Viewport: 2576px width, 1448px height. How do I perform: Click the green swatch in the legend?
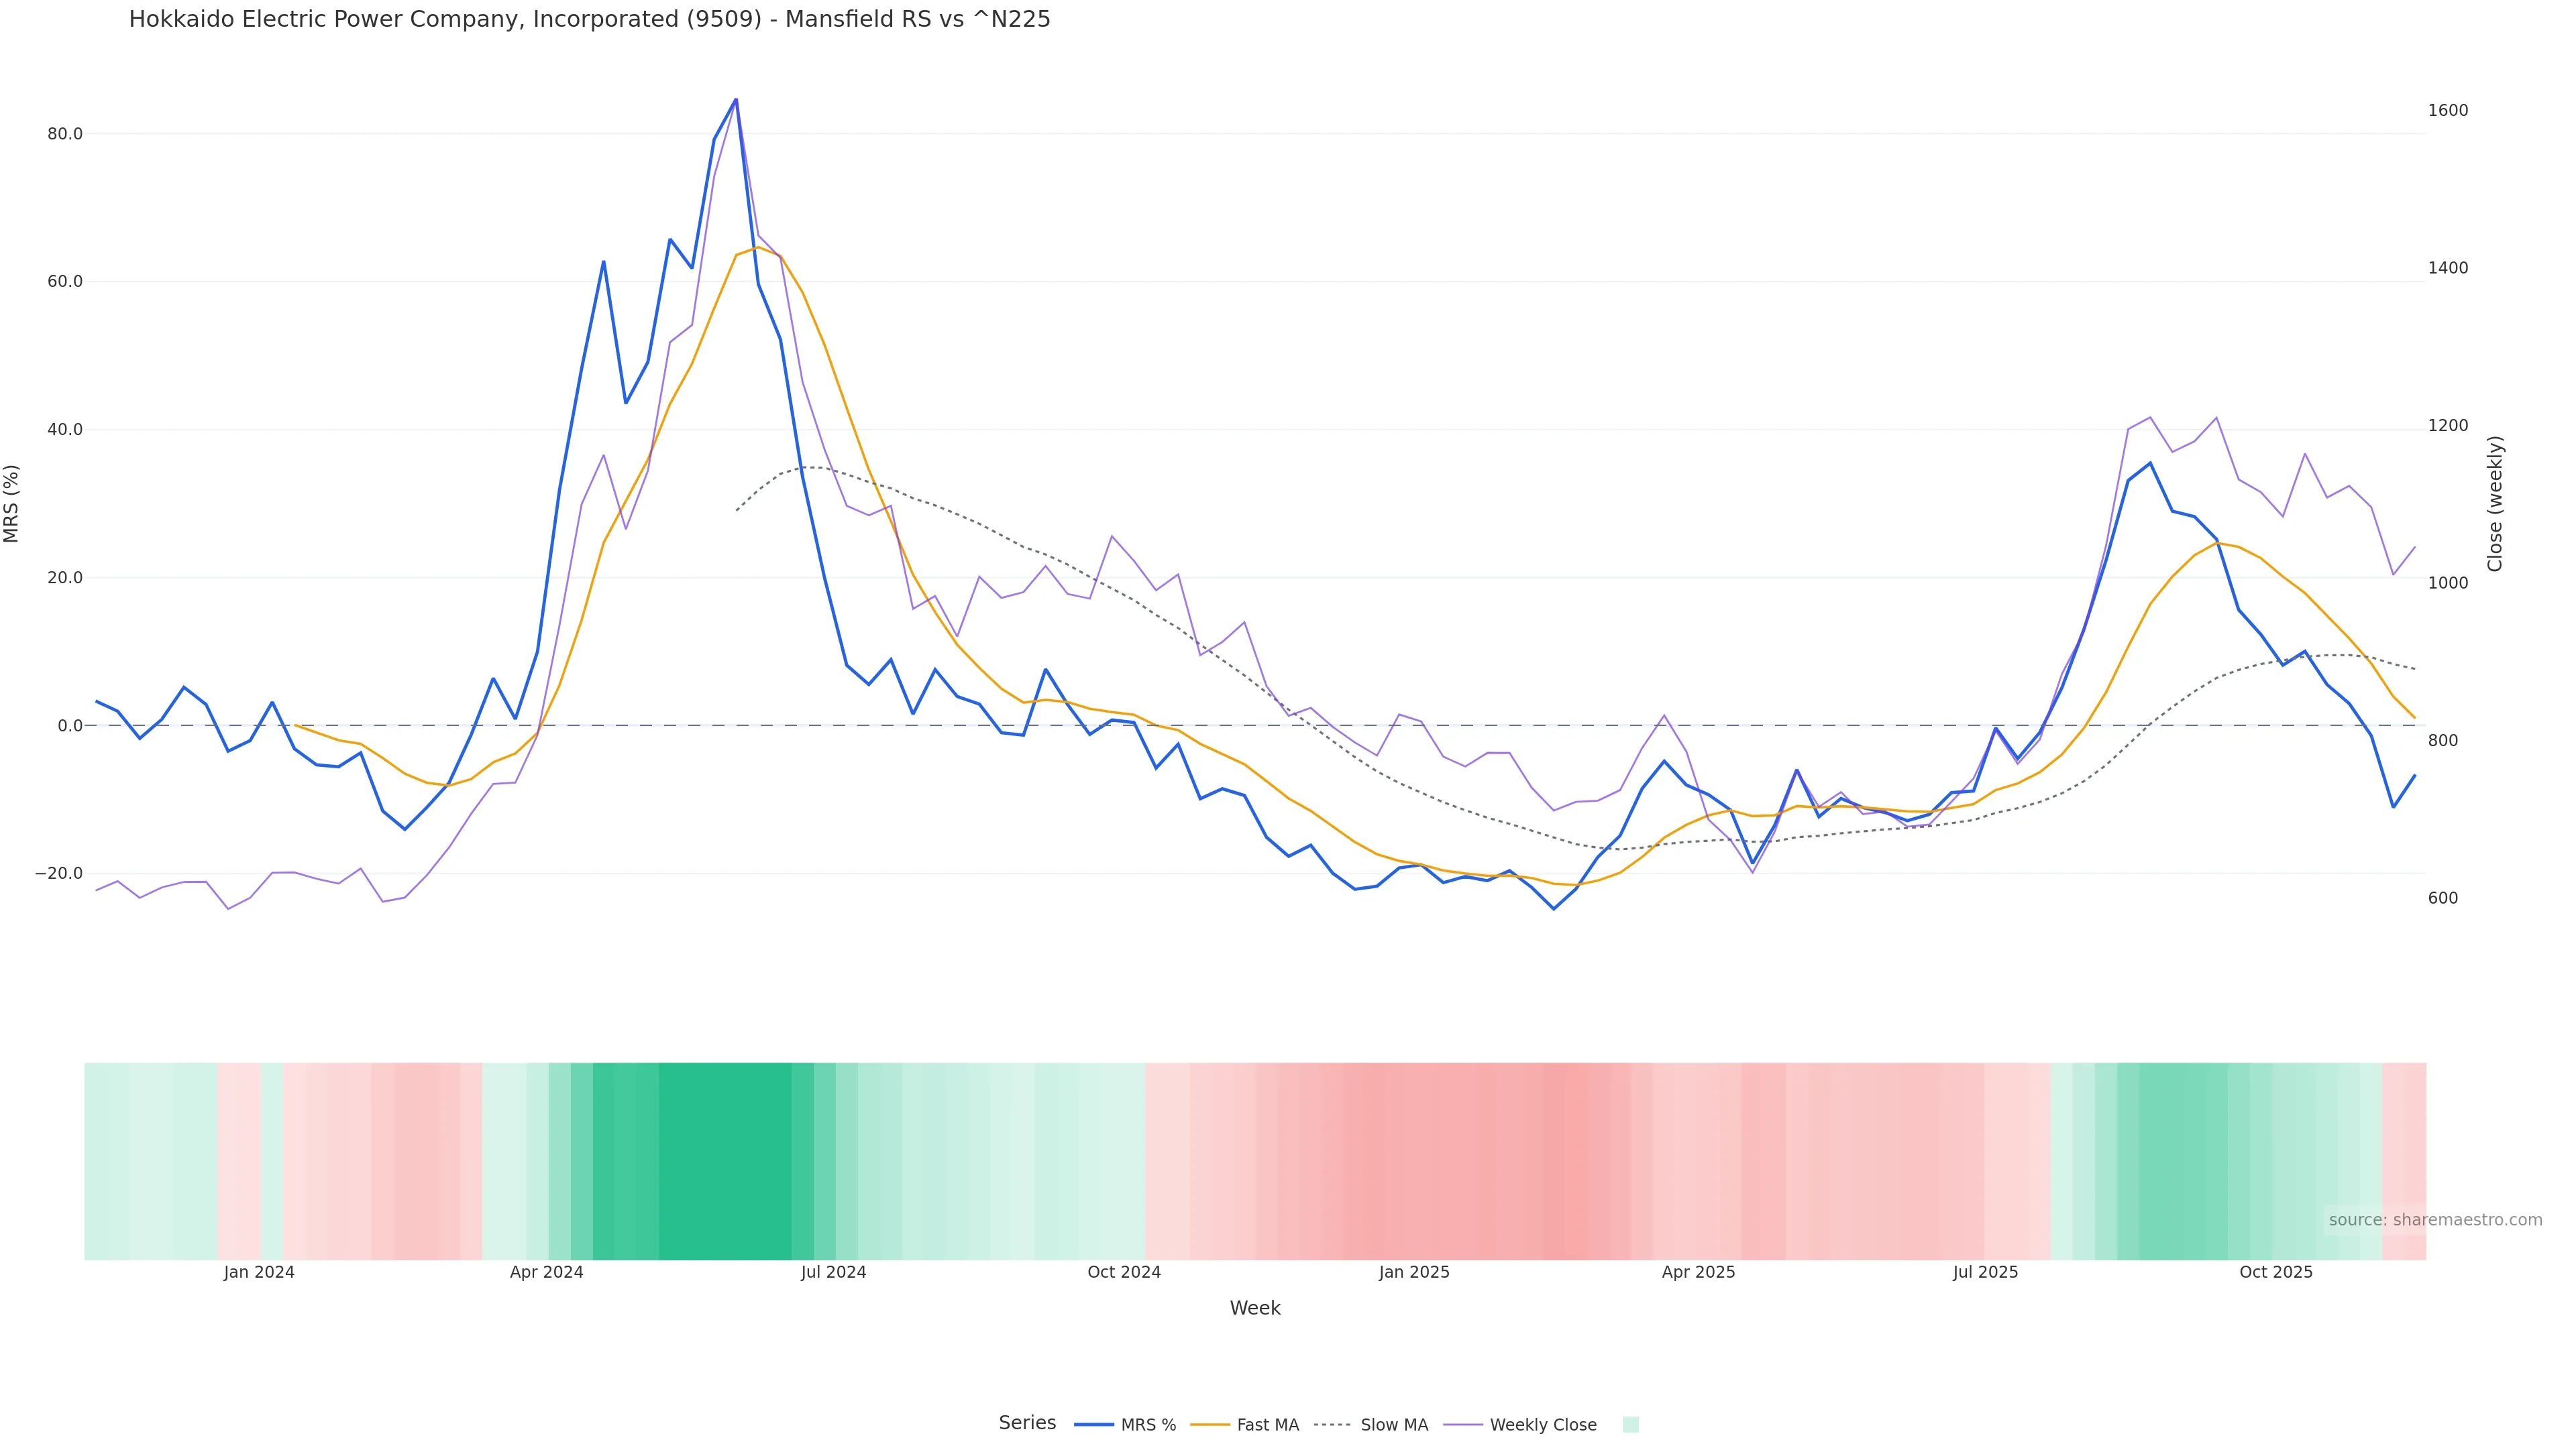pyautogui.click(x=1630, y=1425)
